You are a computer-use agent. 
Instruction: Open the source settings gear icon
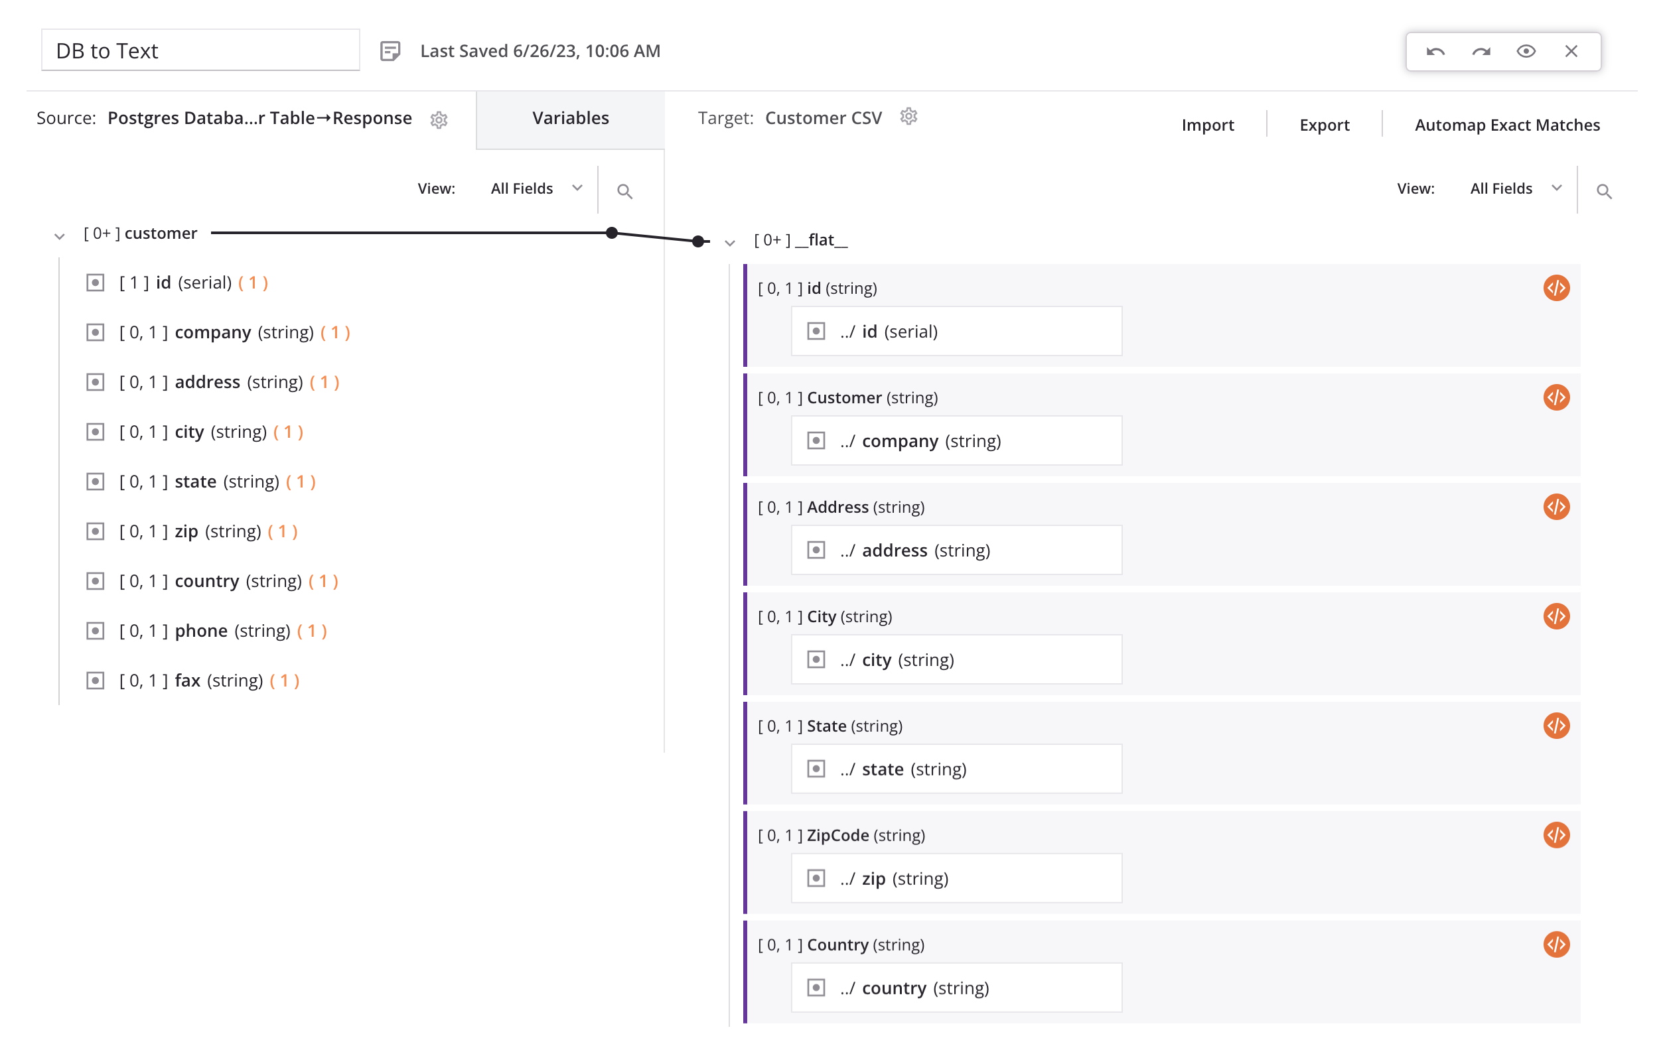click(x=439, y=119)
